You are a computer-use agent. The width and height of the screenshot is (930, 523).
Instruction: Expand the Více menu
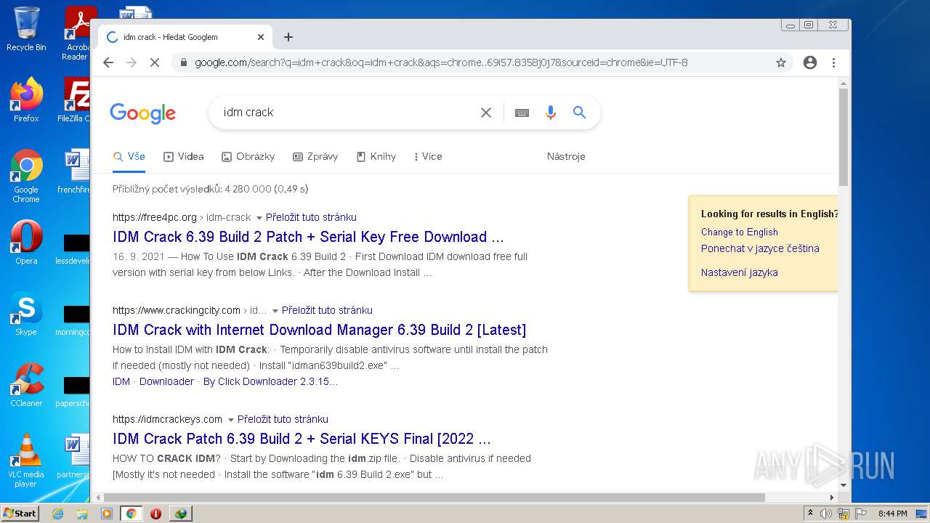pos(427,156)
